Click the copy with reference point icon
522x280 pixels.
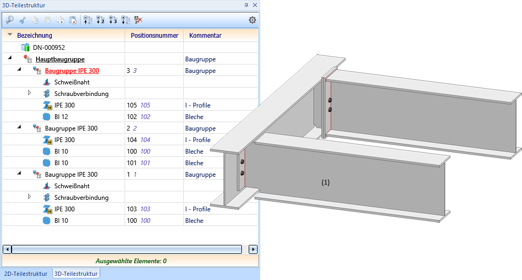click(60, 20)
